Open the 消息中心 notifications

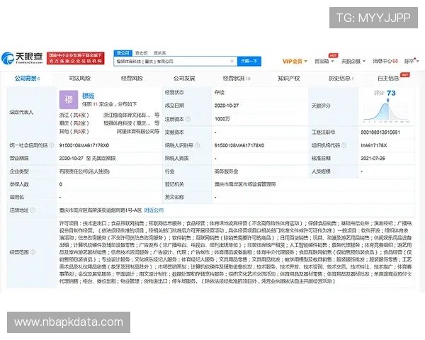pos(385,62)
